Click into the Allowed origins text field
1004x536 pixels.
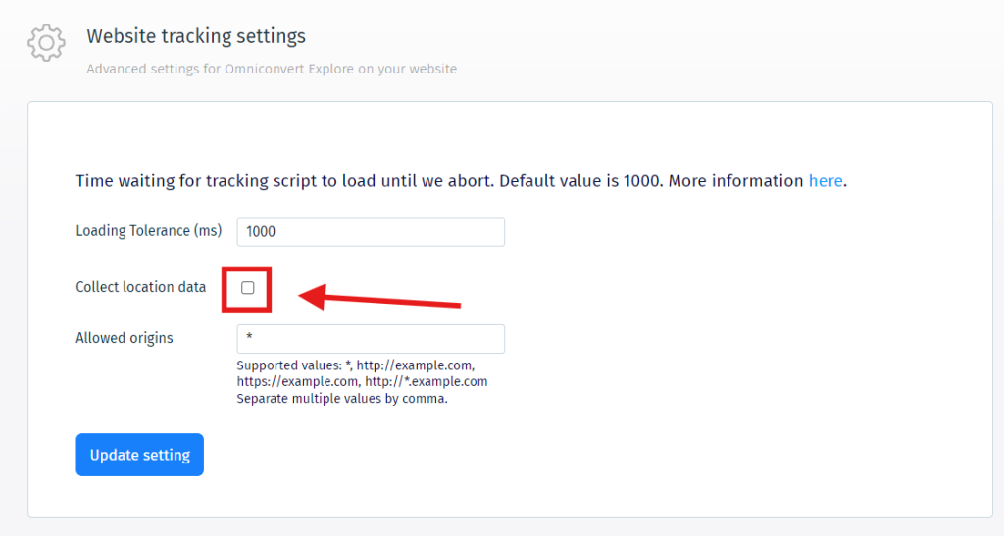coord(370,339)
